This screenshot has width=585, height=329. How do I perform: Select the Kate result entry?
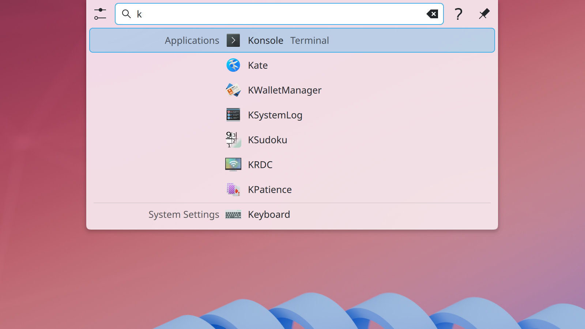pos(258,65)
